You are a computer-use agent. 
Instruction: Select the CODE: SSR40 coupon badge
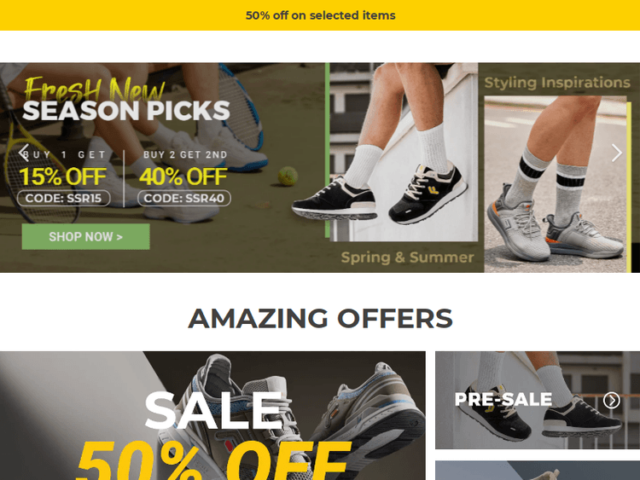184,198
